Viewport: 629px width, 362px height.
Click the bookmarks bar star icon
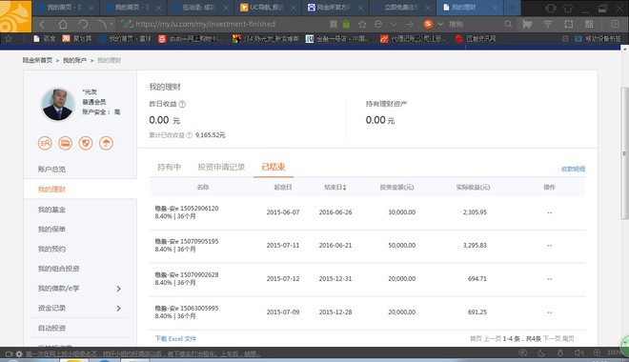pos(9,38)
